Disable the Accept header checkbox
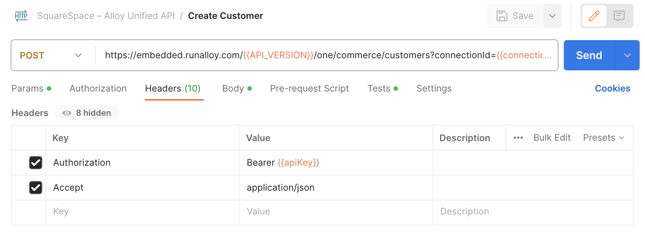This screenshot has width=645, height=233. pos(36,188)
